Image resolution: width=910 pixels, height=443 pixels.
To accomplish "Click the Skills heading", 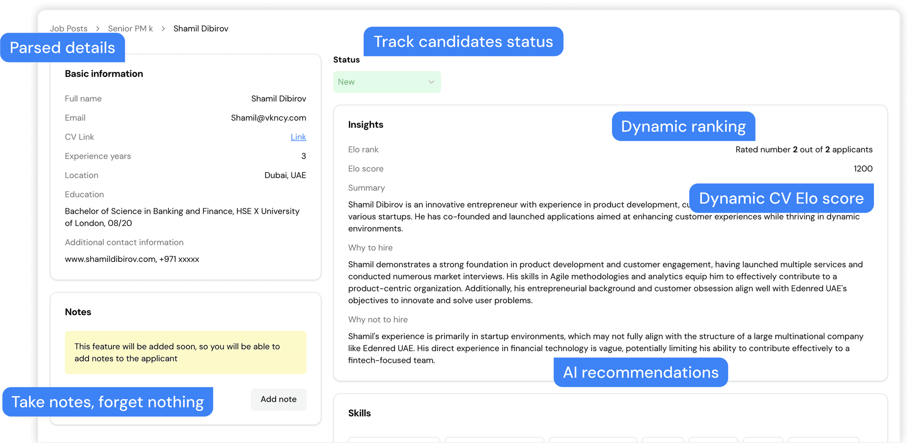I will [x=359, y=413].
